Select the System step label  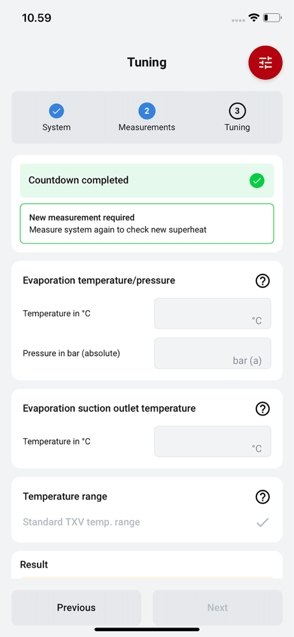point(57,127)
